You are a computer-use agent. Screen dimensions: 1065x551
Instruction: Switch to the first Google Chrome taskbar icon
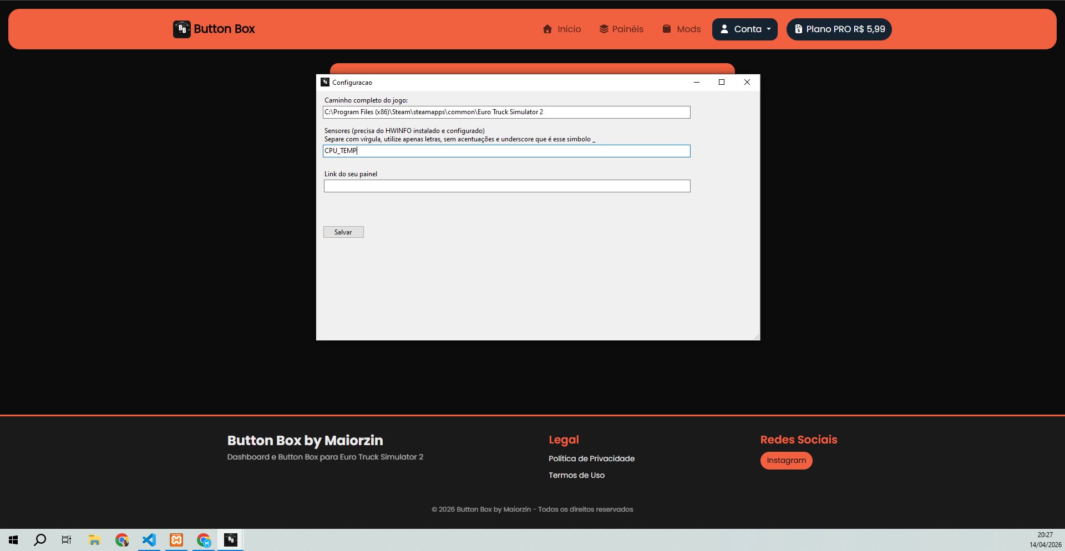coord(122,540)
